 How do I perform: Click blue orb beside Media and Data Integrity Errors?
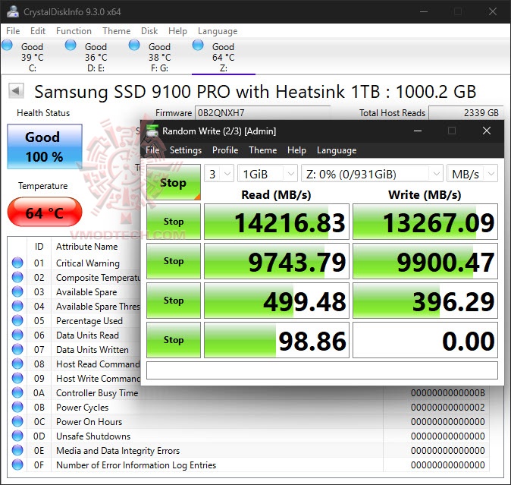17,450
